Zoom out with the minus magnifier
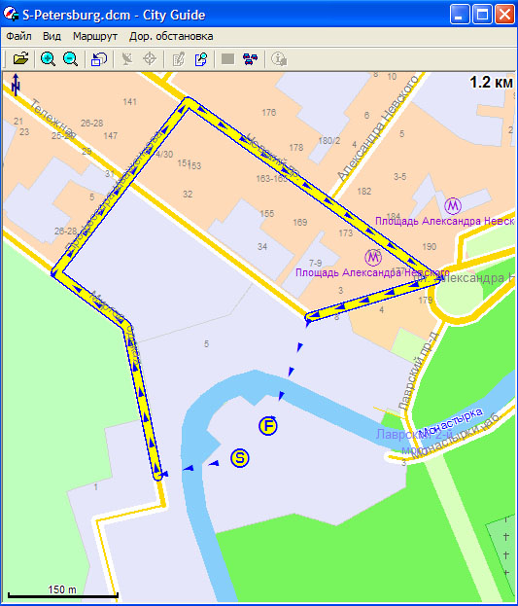518x606 pixels. [70, 58]
